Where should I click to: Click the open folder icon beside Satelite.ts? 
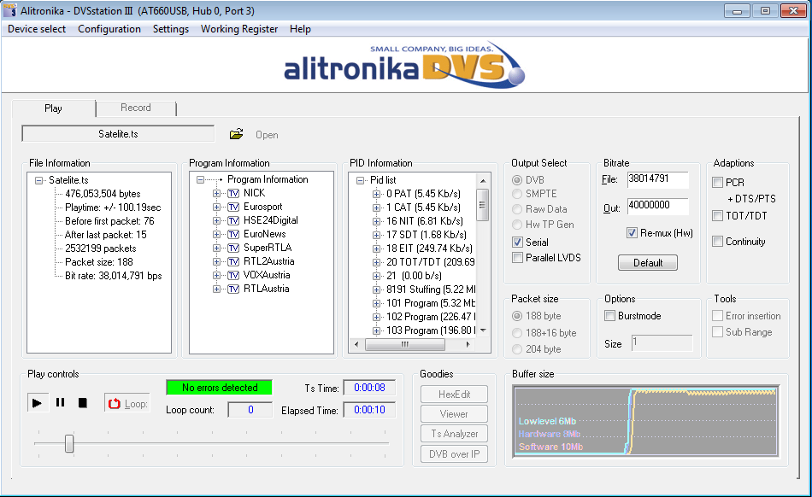pos(237,134)
